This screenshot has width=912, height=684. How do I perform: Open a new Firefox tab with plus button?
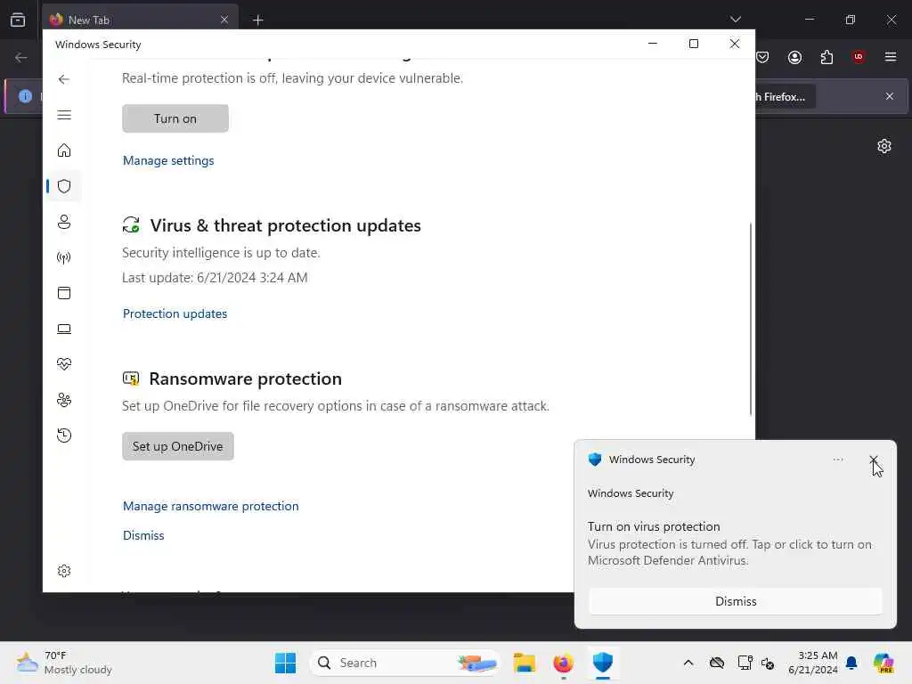pos(258,20)
